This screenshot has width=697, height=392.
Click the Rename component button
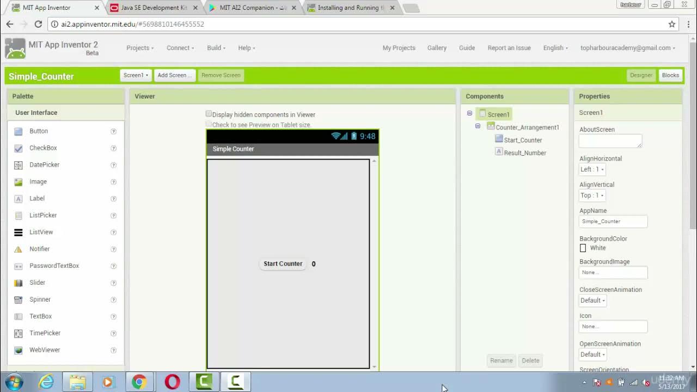[501, 360]
